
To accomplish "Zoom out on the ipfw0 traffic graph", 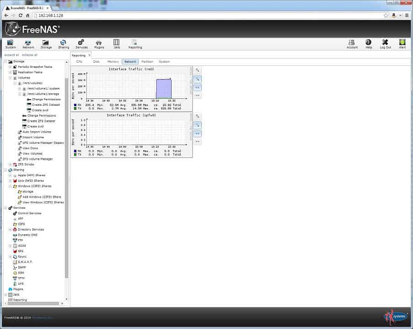I will 198,125.
